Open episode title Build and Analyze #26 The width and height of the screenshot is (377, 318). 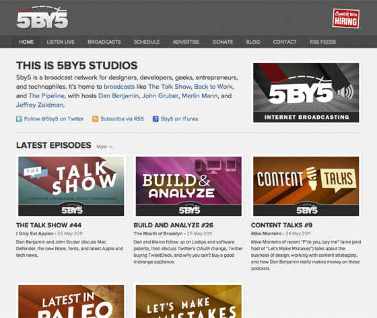click(174, 225)
